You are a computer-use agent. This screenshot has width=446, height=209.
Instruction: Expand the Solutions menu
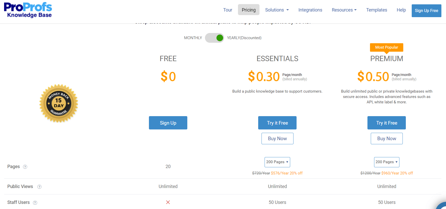click(277, 10)
